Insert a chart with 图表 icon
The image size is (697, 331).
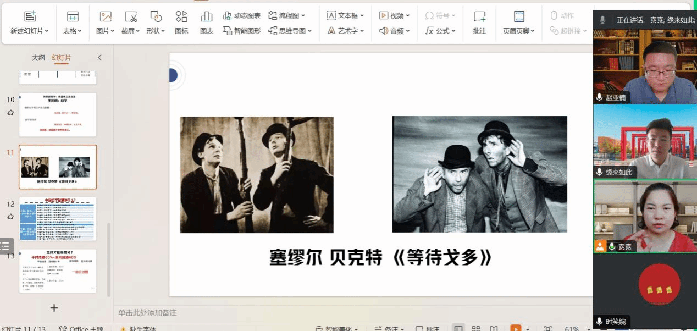(207, 16)
